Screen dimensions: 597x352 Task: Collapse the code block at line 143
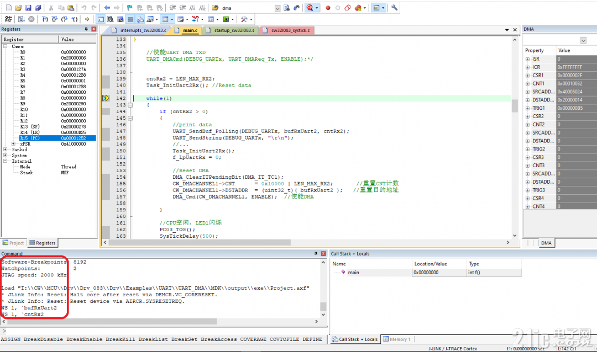(x=130, y=105)
